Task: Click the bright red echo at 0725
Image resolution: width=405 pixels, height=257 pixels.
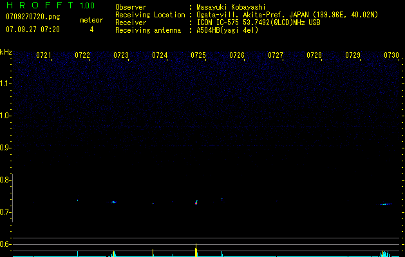Action: point(196,203)
